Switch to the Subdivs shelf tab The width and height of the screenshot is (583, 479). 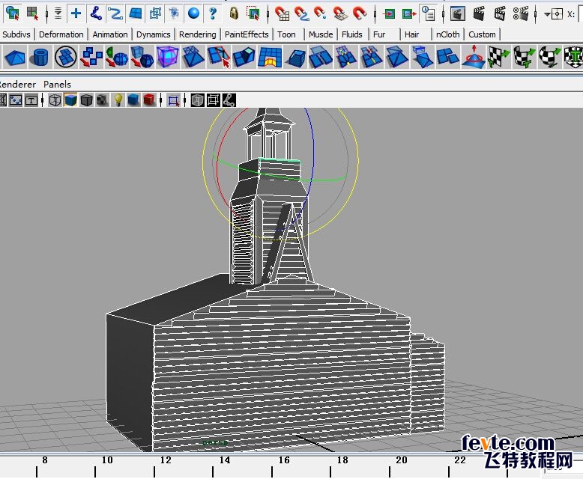pos(16,34)
